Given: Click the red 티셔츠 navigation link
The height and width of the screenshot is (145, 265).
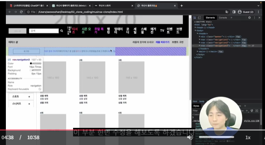Looking at the screenshot, I should [75, 30].
